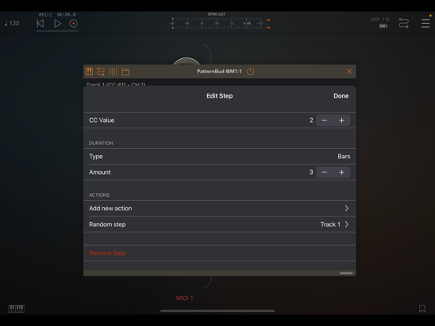Open the hamburger main menu
Viewport: 435px width, 326px height.
426,24
